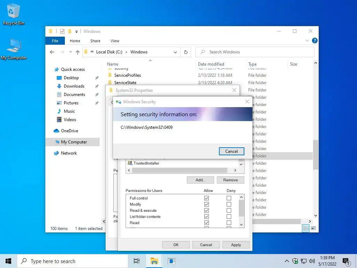Open recent locations dropdown arrow

(x=70, y=52)
